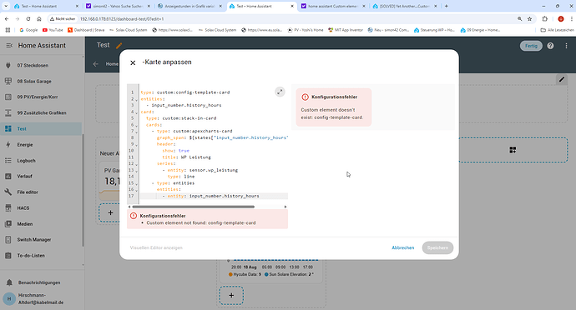Click the Logbuch list icon

pos(8,160)
